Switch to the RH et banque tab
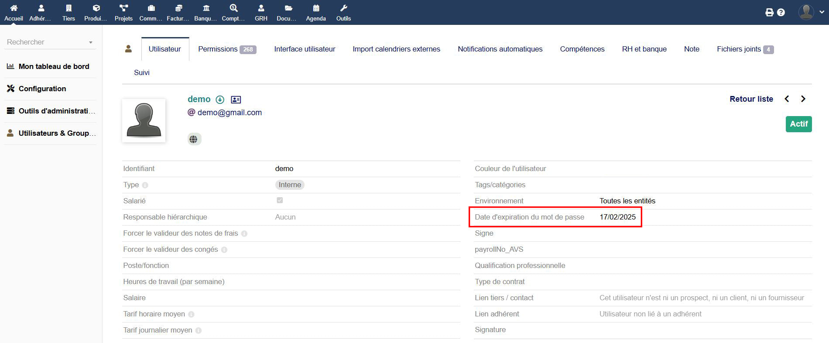The height and width of the screenshot is (343, 829). (x=644, y=49)
